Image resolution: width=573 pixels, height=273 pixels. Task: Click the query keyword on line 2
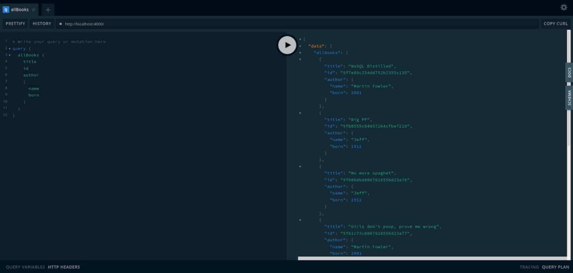[x=19, y=49]
